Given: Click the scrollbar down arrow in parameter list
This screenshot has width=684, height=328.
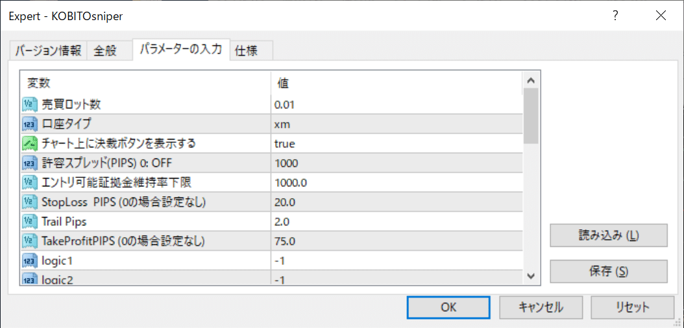Looking at the screenshot, I should pyautogui.click(x=531, y=275).
